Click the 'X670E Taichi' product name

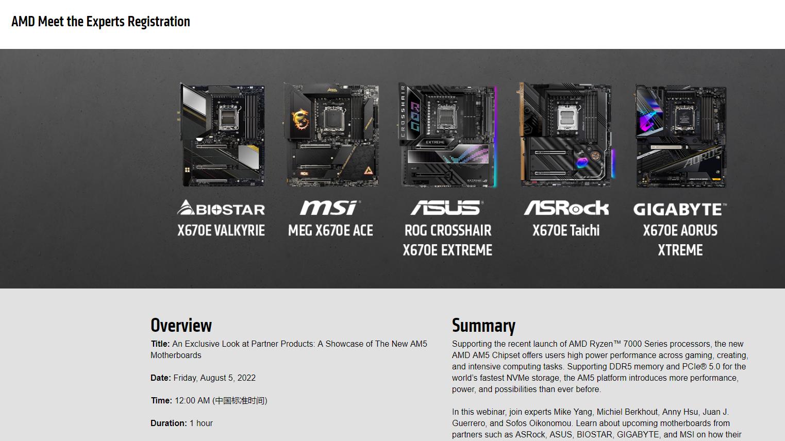click(x=566, y=230)
